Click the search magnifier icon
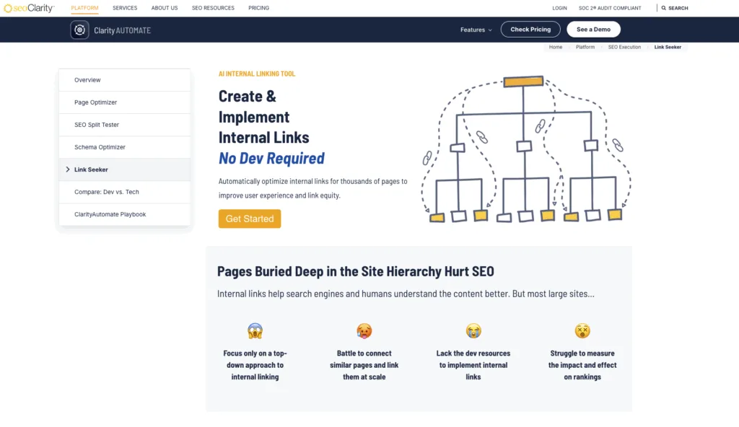Viewport: 739px width, 427px height. [x=664, y=8]
